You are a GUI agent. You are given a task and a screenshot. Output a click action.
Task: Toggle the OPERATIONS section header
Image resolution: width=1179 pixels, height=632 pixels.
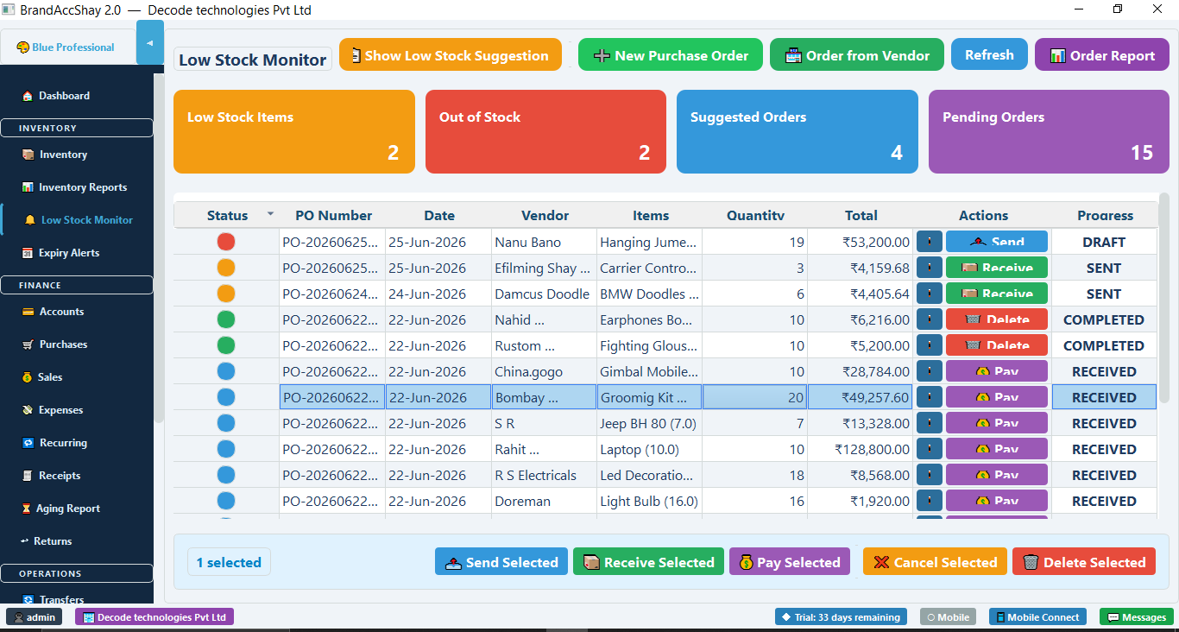click(x=77, y=573)
